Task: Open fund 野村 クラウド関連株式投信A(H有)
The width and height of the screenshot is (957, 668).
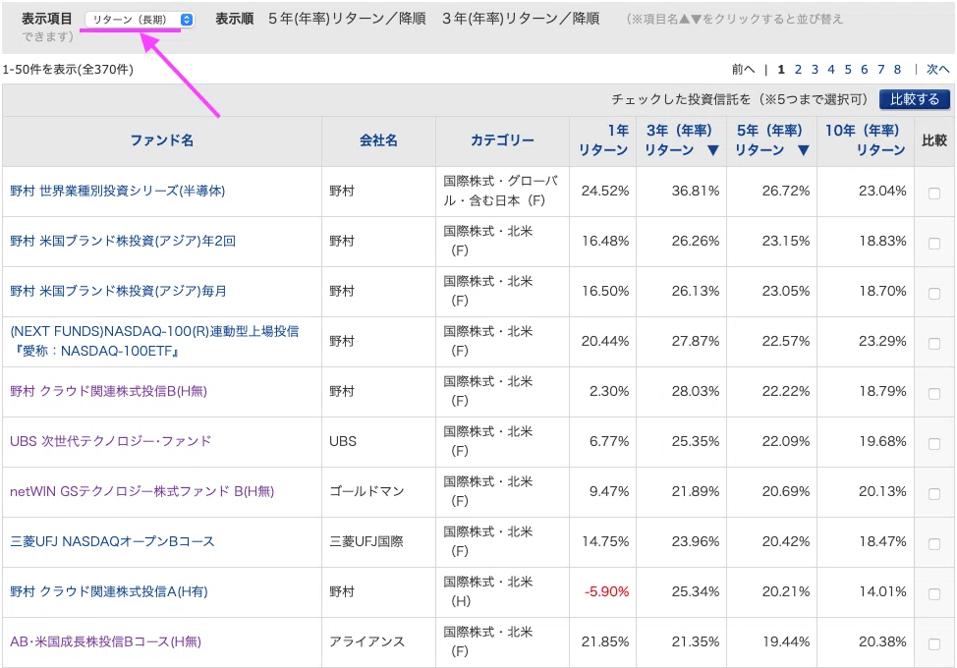Action: pos(109,591)
